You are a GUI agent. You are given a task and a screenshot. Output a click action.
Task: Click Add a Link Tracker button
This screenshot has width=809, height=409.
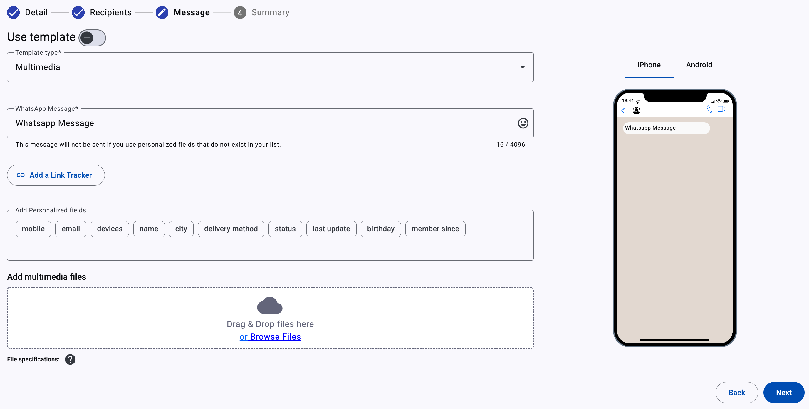(56, 175)
